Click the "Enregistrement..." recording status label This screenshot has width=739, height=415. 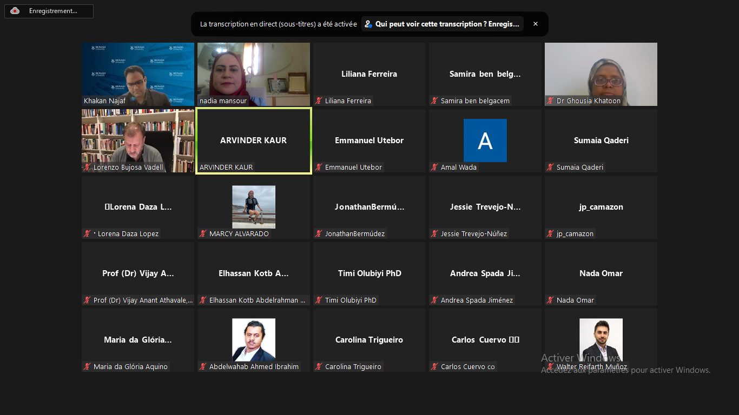[x=53, y=11]
